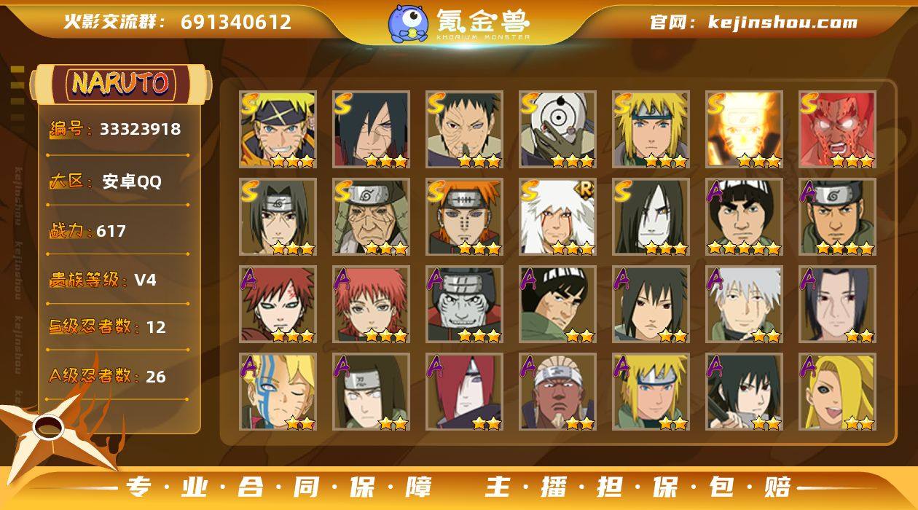Choose the pale Orochimaru portrait in the second row
Screen dimensions: 918x510
[651, 217]
